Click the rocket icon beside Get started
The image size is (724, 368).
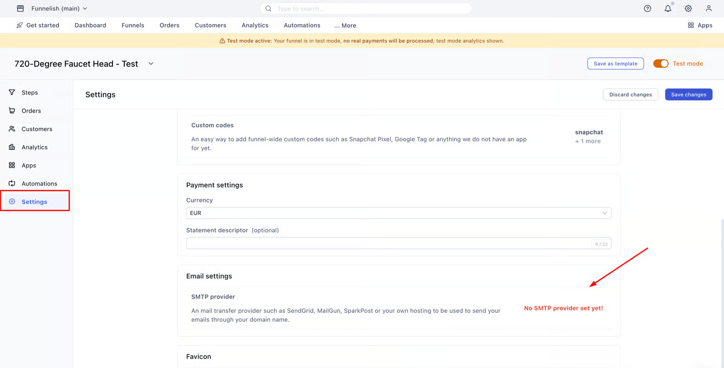[20, 25]
